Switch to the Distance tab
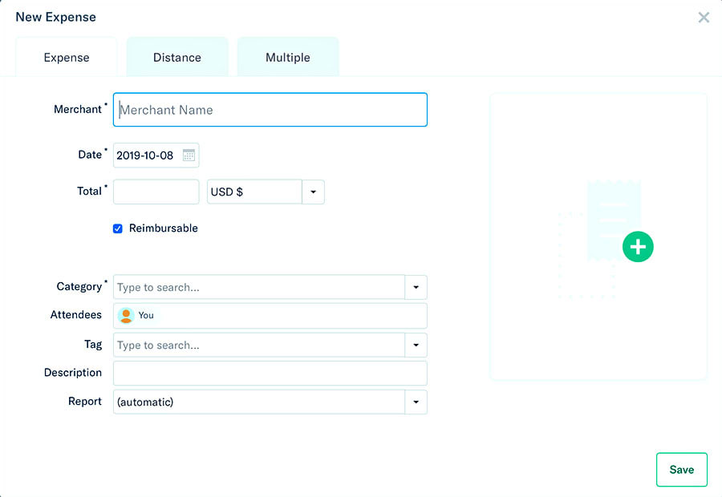The width and height of the screenshot is (722, 497). coord(177,57)
